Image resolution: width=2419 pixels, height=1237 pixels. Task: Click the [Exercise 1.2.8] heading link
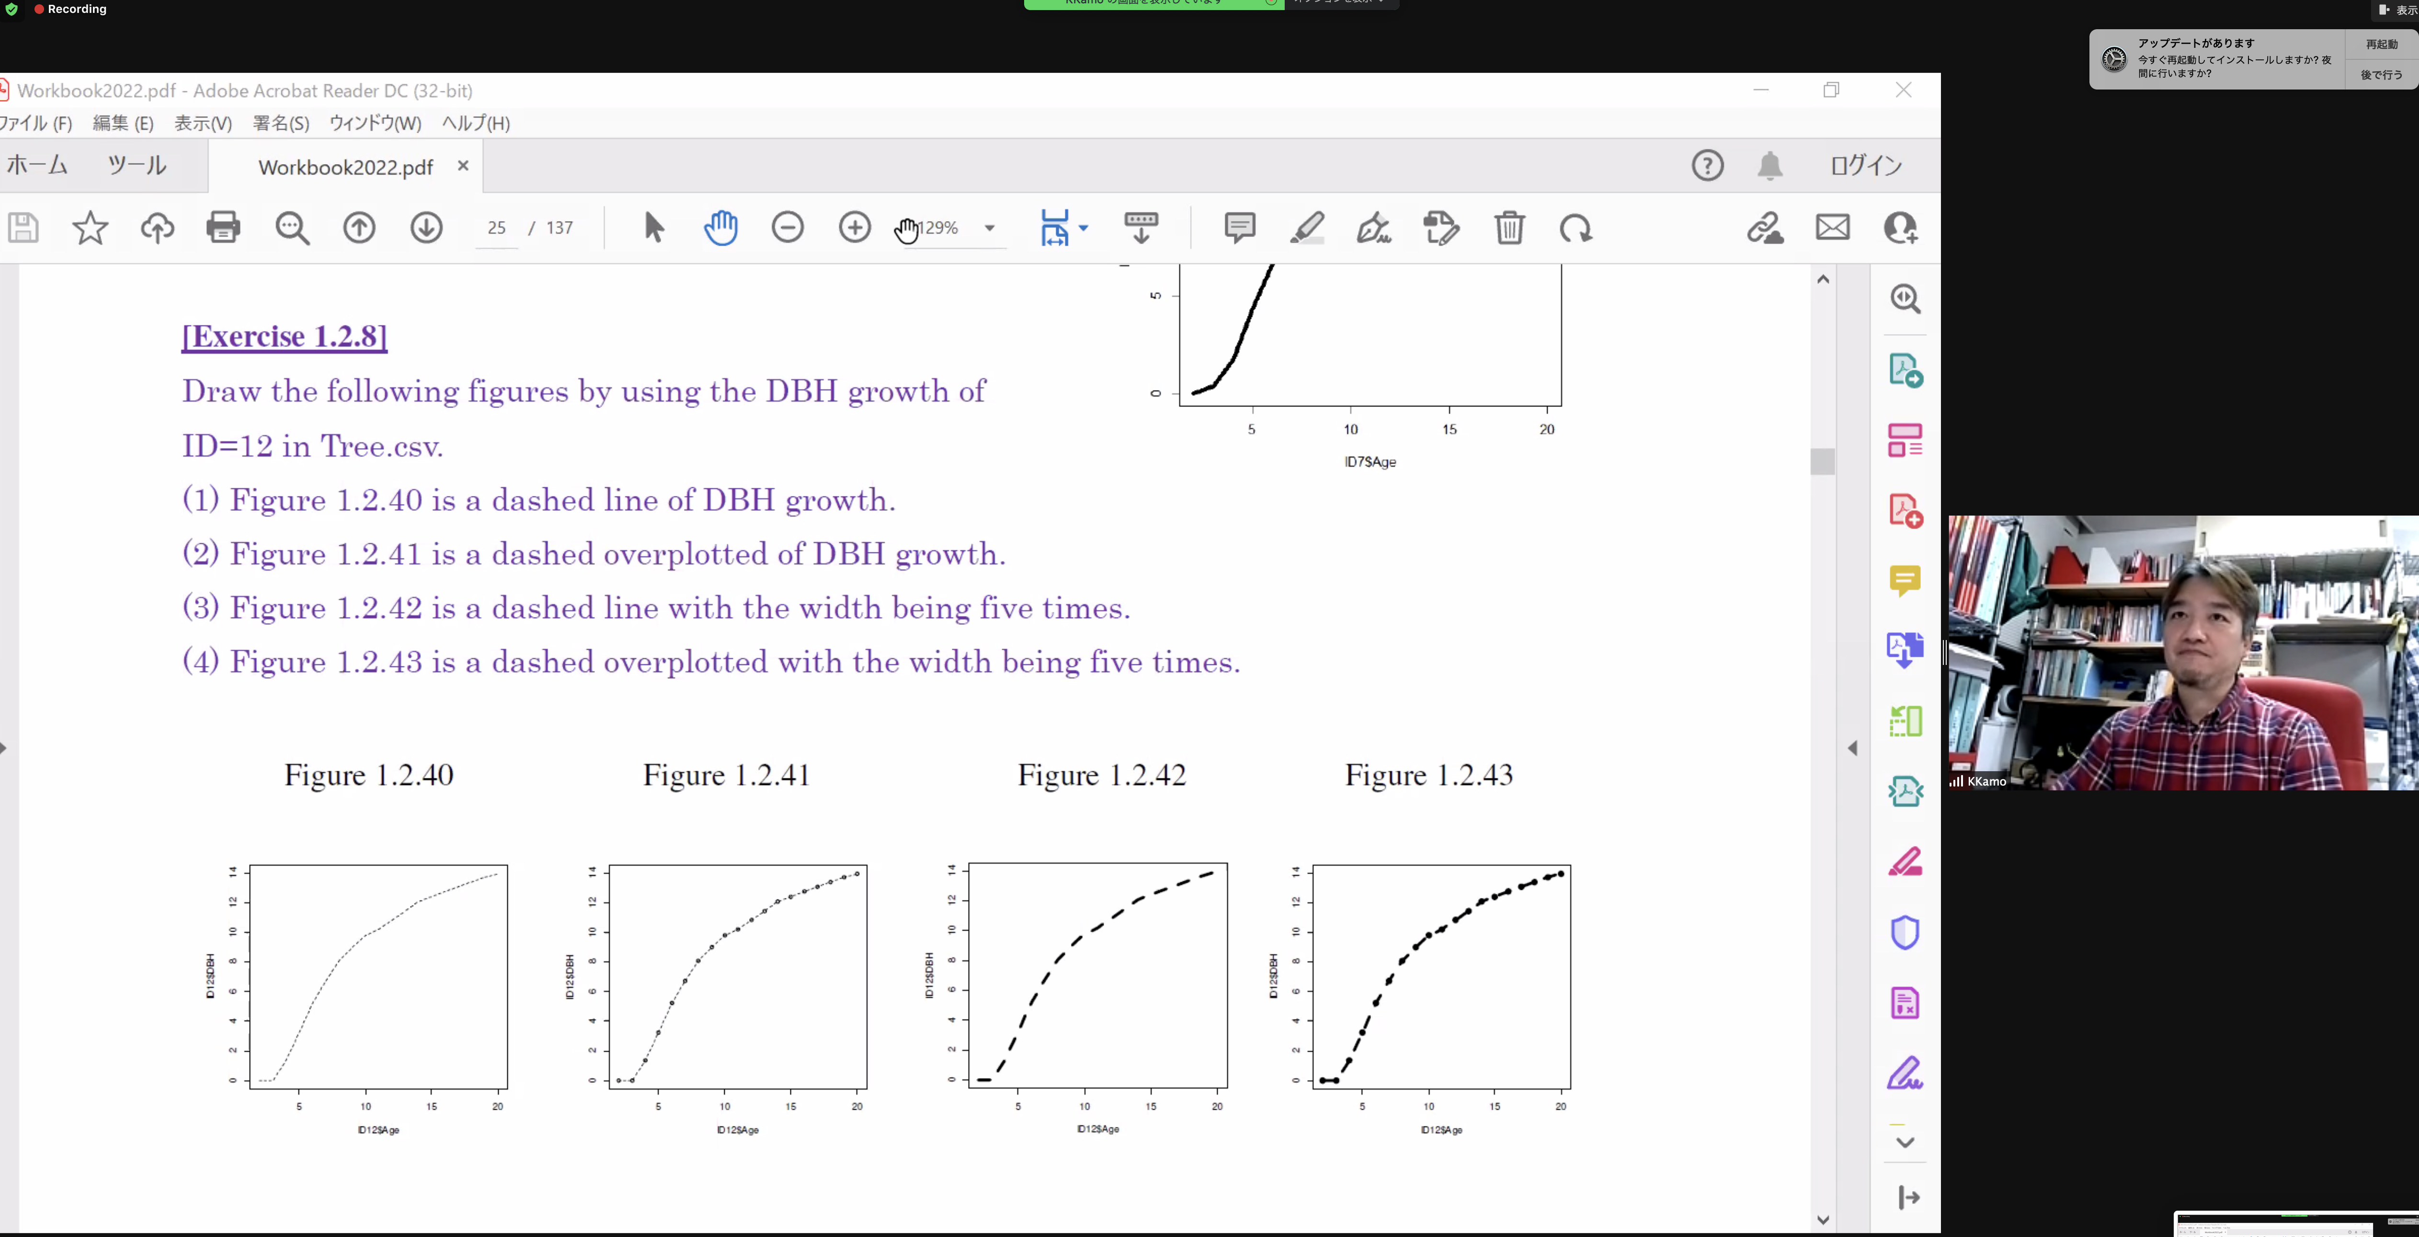285,336
